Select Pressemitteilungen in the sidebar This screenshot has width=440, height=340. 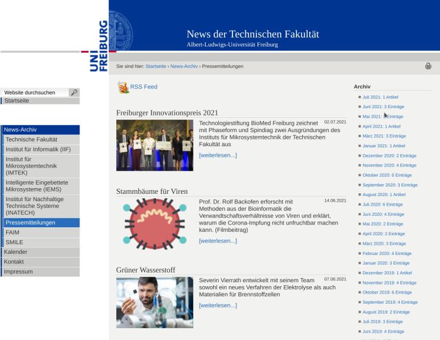(x=31, y=223)
